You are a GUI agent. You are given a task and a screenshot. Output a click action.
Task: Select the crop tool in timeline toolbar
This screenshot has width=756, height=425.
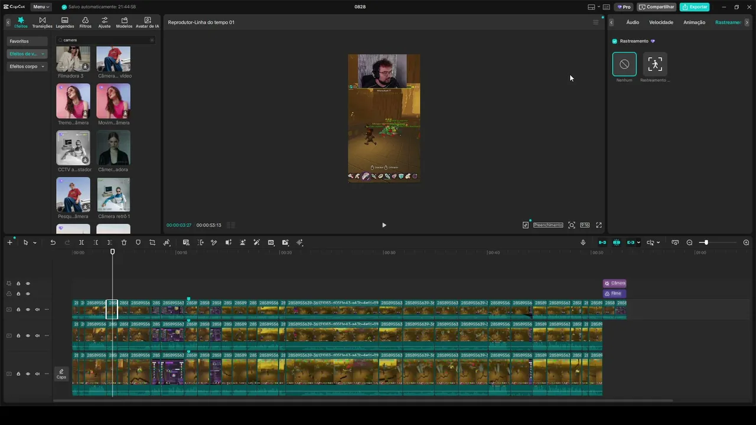[x=152, y=243]
